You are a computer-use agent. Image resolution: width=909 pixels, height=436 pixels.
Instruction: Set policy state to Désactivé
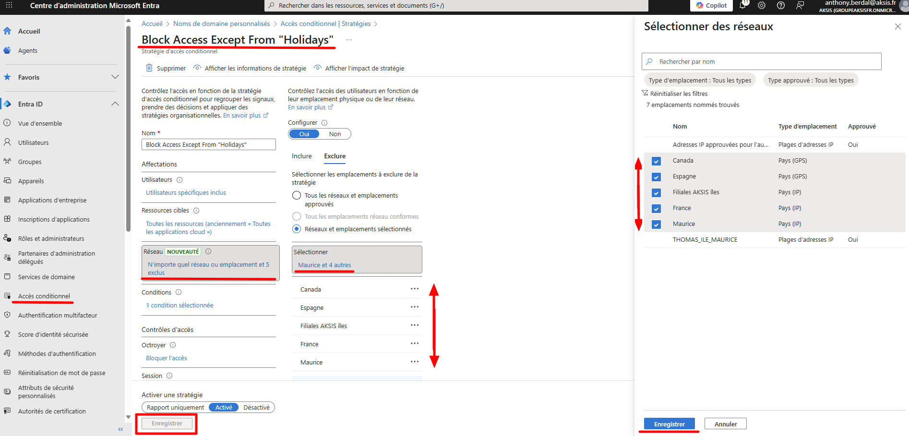pyautogui.click(x=256, y=407)
